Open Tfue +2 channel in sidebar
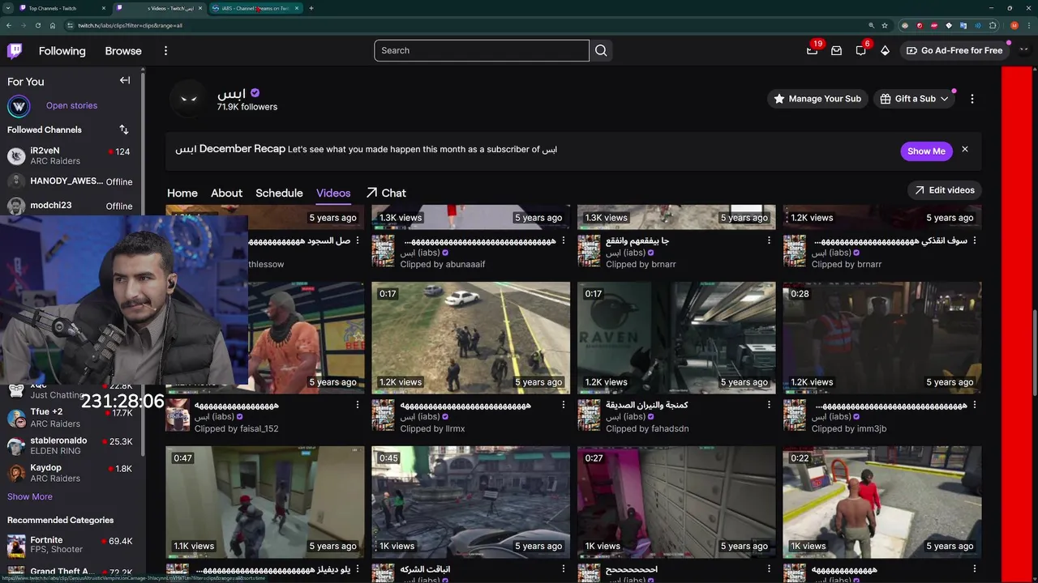Image resolution: width=1038 pixels, height=583 pixels. pos(71,418)
